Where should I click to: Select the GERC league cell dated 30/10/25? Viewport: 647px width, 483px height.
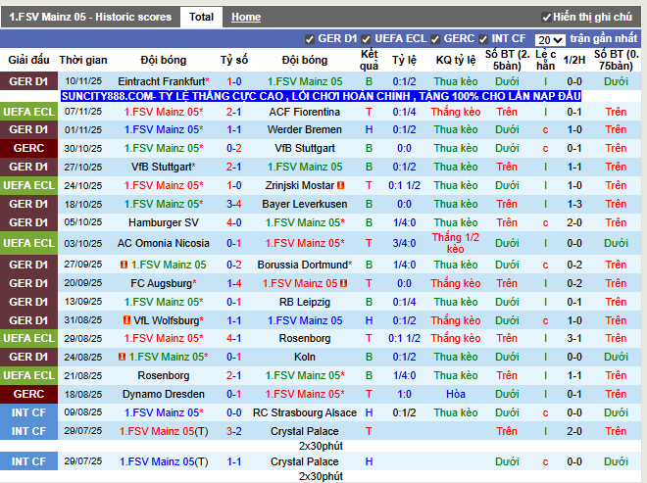pyautogui.click(x=28, y=148)
